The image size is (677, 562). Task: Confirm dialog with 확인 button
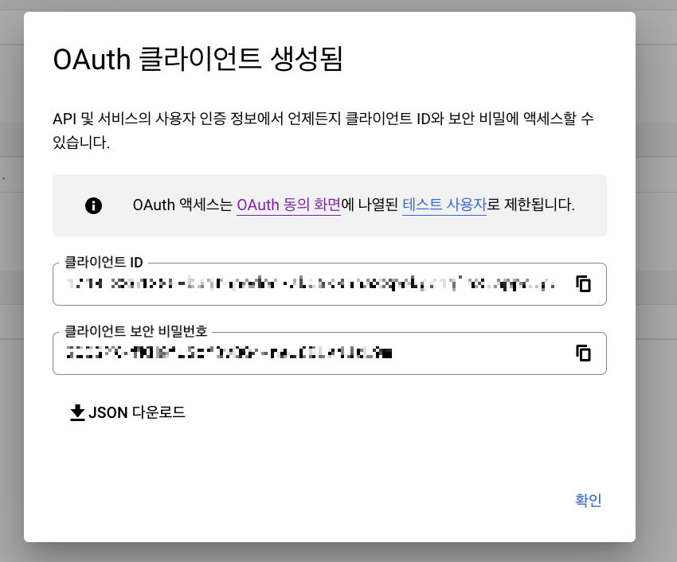588,500
